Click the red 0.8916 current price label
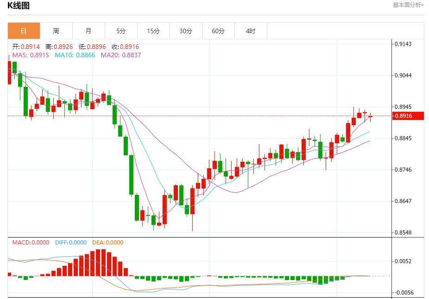This screenshot has width=429, height=299. (408, 116)
